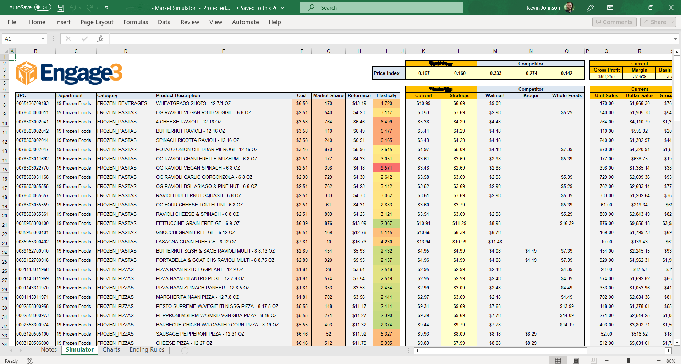Click vertical scrollbar down arrow
This screenshot has width=681, height=364.
(x=677, y=342)
